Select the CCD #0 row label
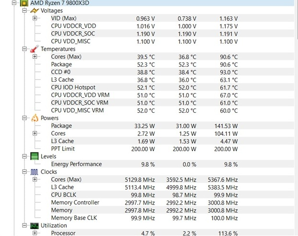298x236 pixels. coord(61,72)
